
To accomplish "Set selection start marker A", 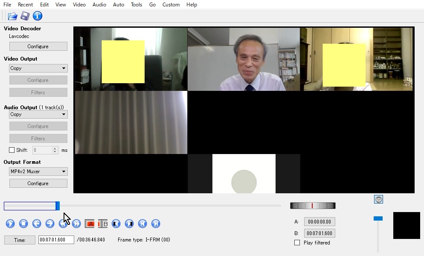I will pos(90,224).
